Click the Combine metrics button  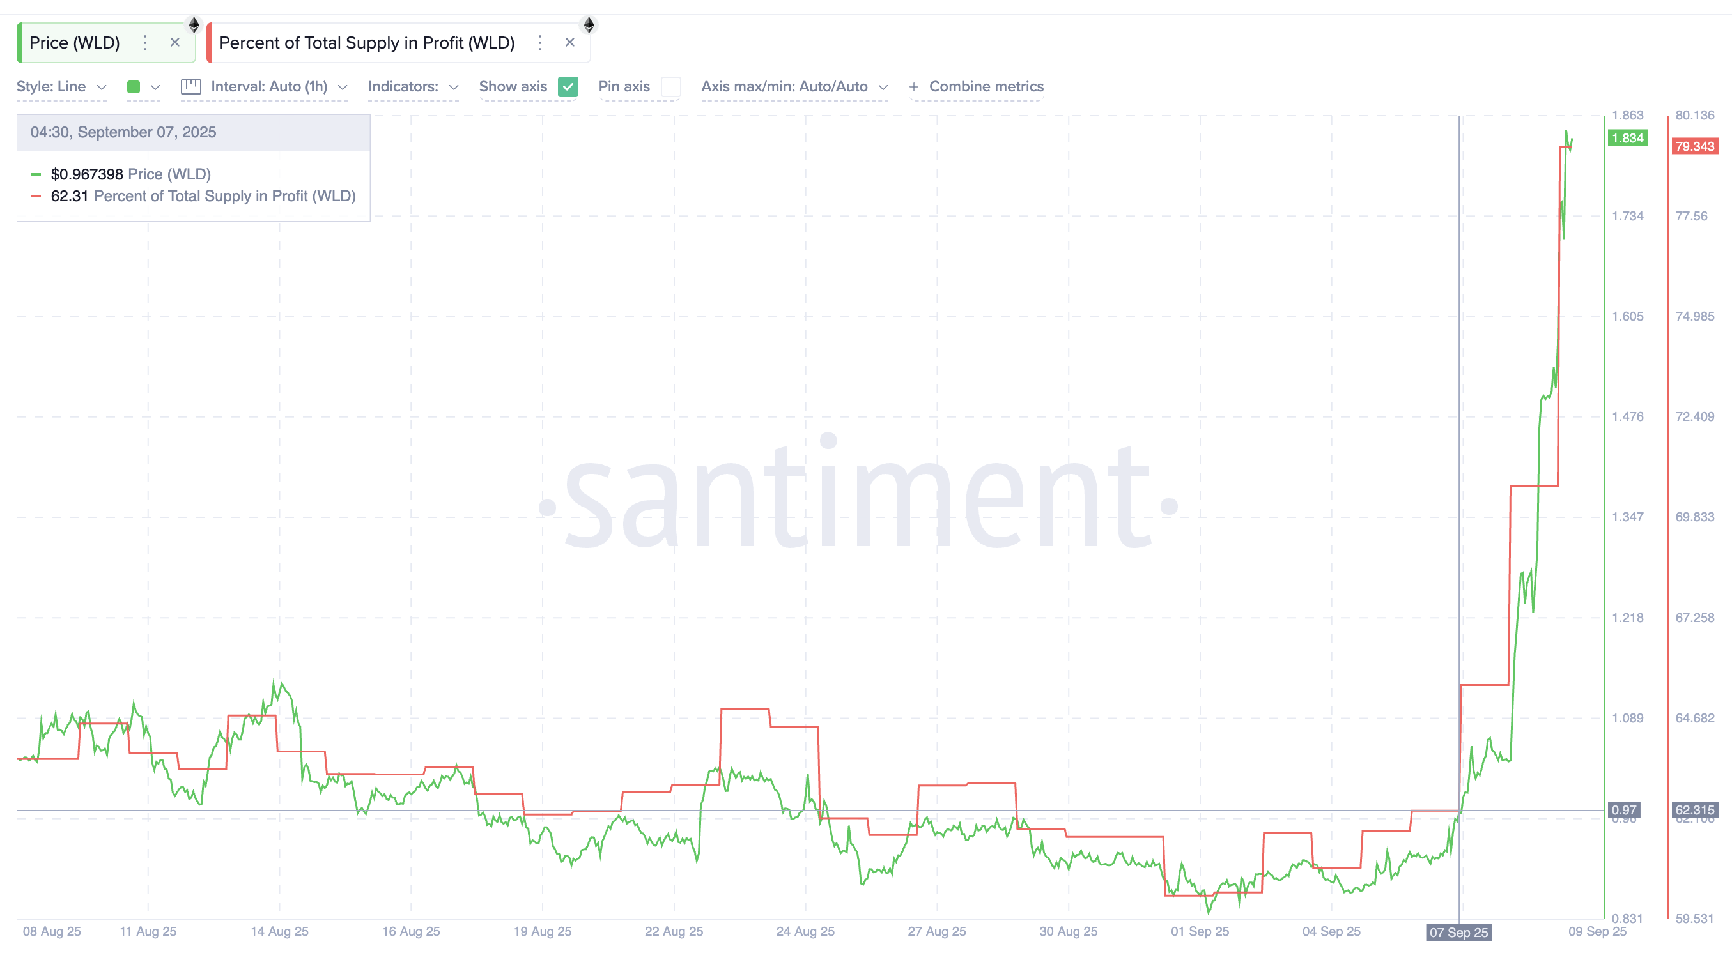pos(986,87)
